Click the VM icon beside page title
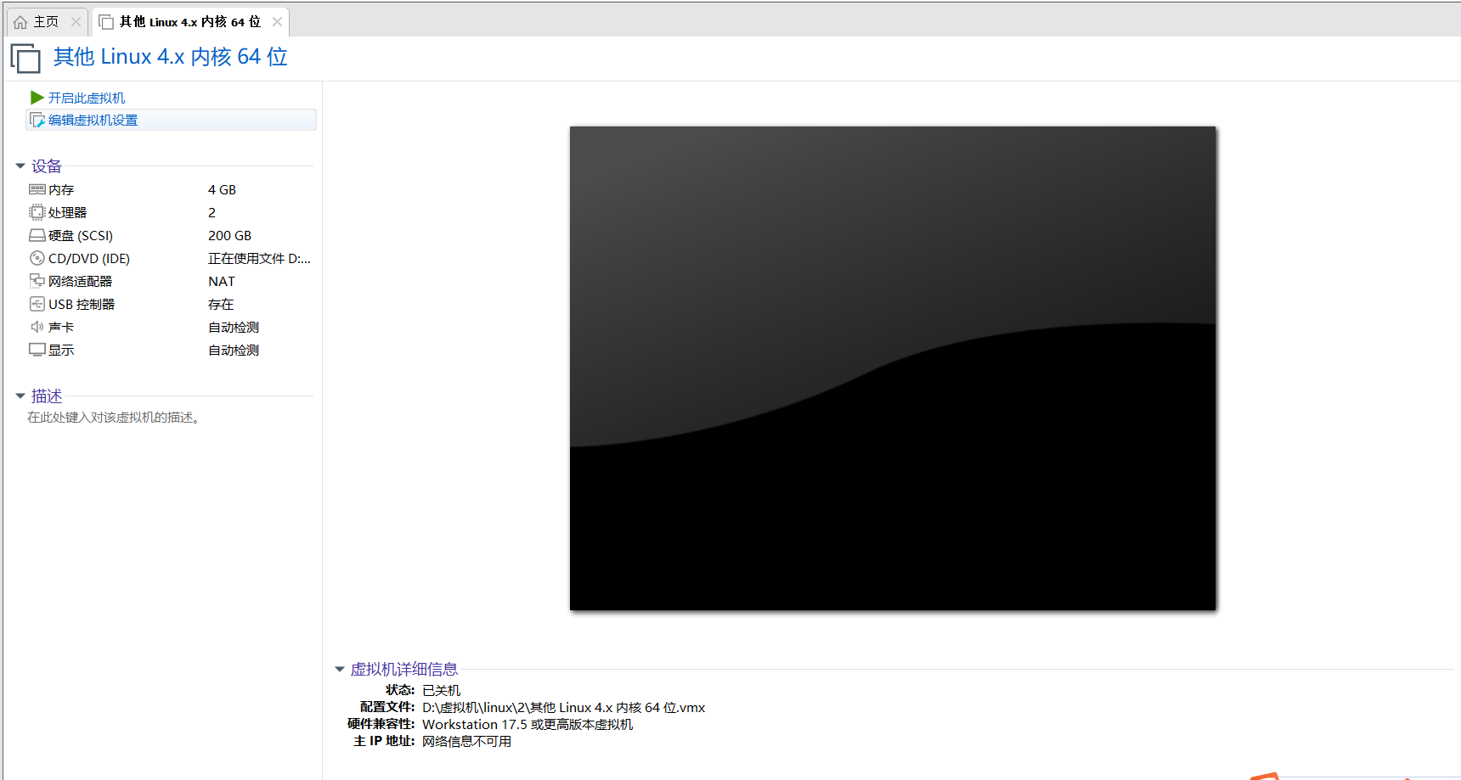The width and height of the screenshot is (1461, 780). tap(25, 58)
